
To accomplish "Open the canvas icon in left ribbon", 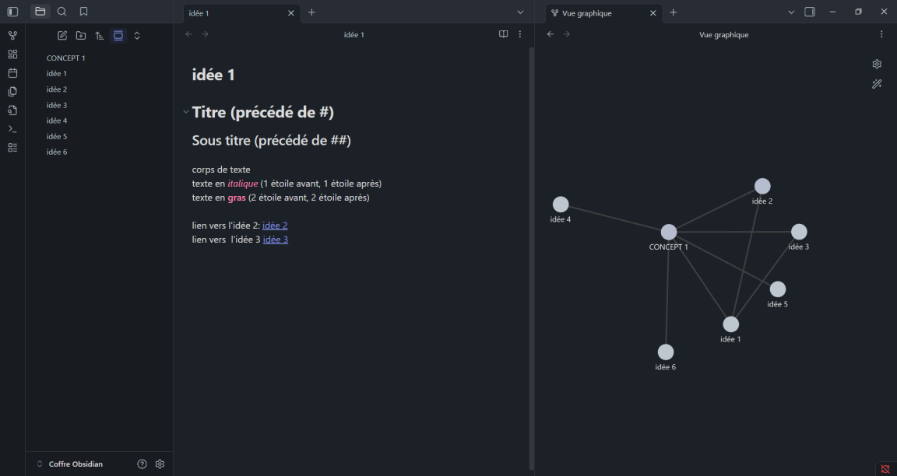I will tap(12, 54).
